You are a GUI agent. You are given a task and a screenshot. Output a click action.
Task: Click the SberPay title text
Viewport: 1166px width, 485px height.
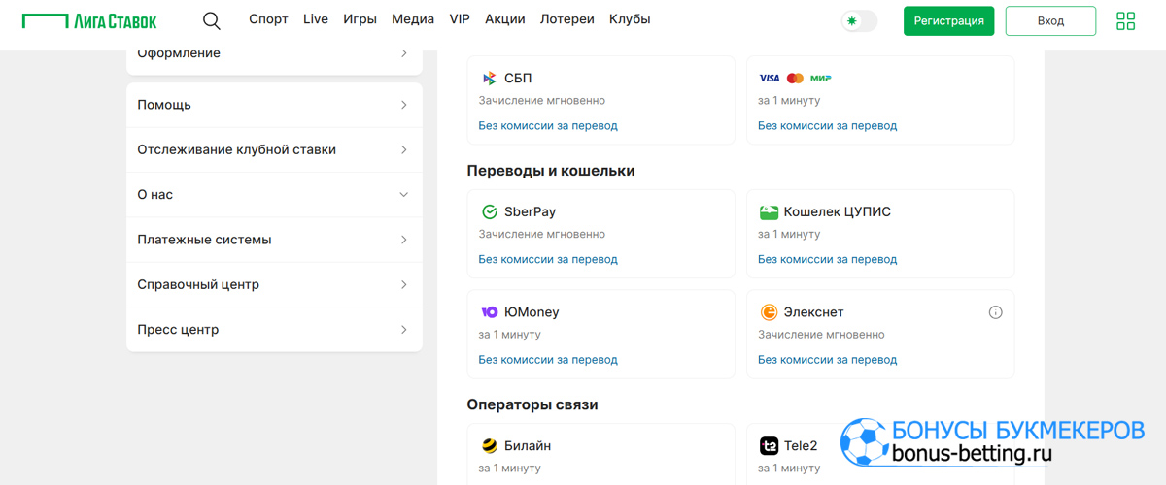point(531,211)
